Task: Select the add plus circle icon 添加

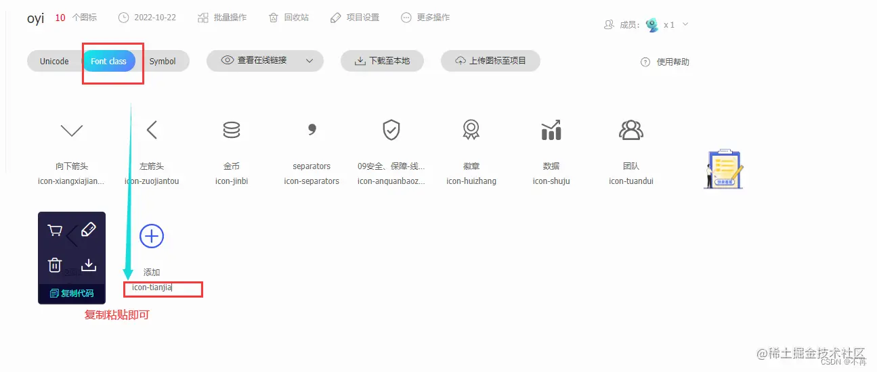Action: pyautogui.click(x=152, y=235)
